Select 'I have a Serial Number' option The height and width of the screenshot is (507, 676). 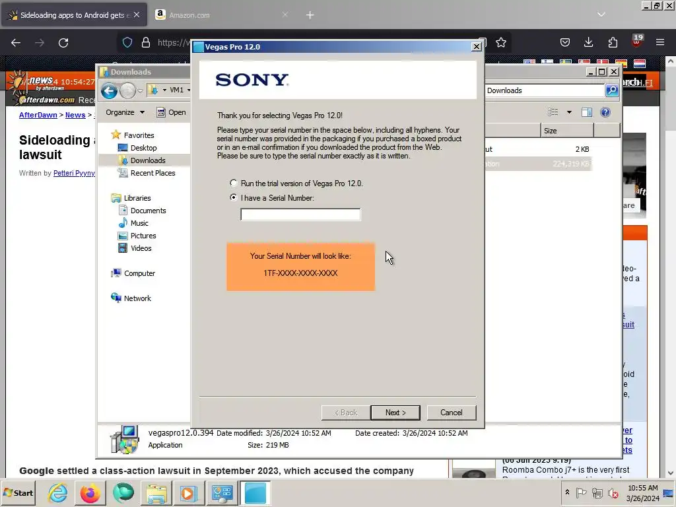(x=233, y=197)
